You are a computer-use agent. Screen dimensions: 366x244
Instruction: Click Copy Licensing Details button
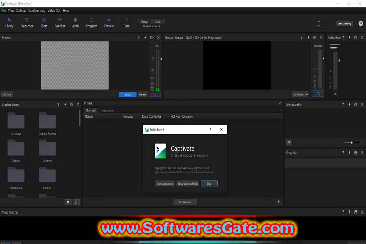[x=188, y=184]
